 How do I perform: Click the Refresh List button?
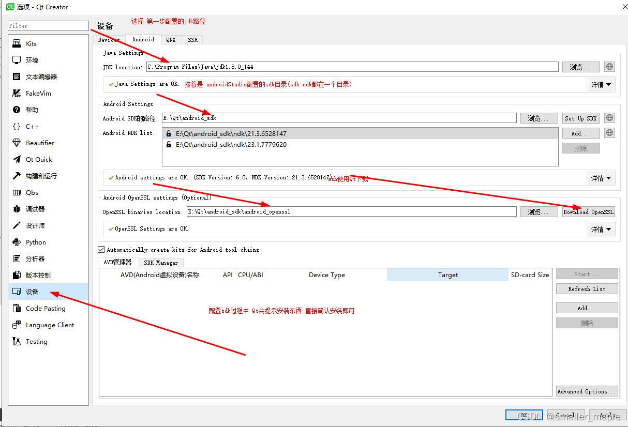point(587,288)
